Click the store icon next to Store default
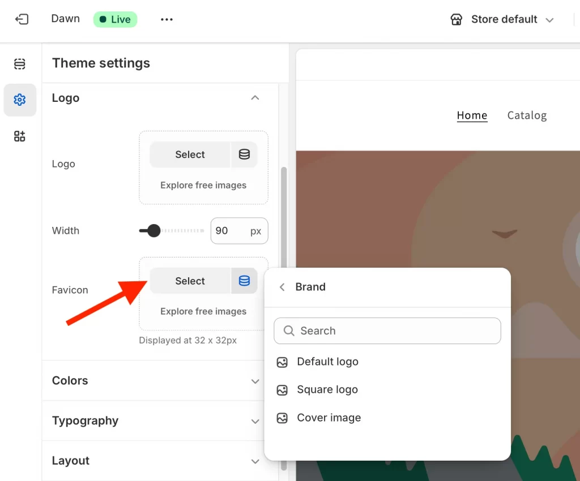Image resolution: width=580 pixels, height=481 pixels. (x=457, y=19)
